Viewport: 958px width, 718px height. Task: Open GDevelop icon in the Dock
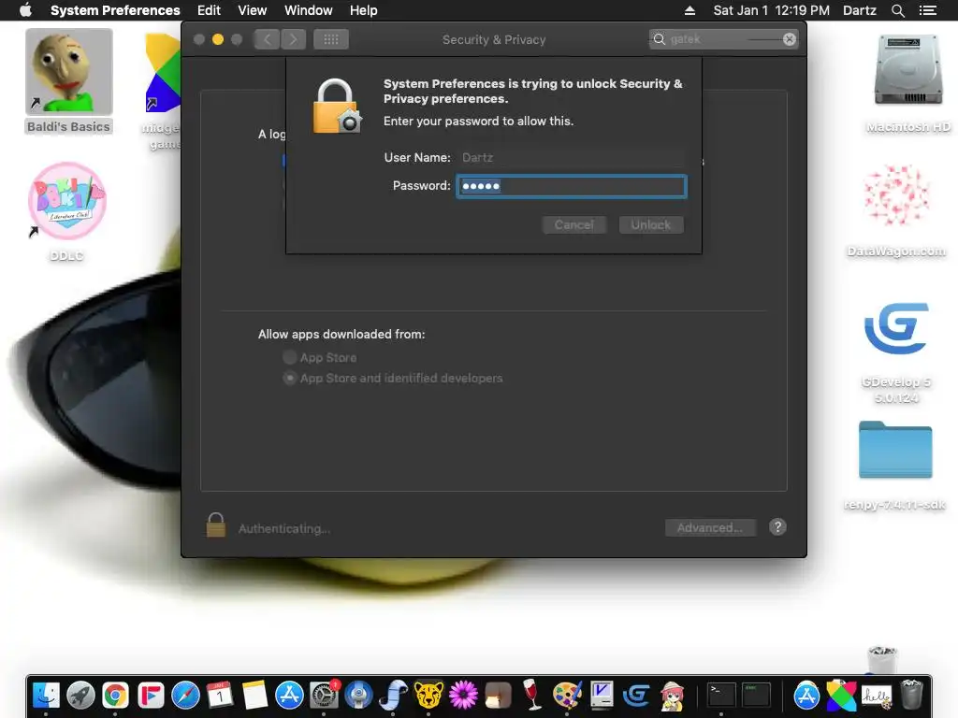[x=636, y=695]
